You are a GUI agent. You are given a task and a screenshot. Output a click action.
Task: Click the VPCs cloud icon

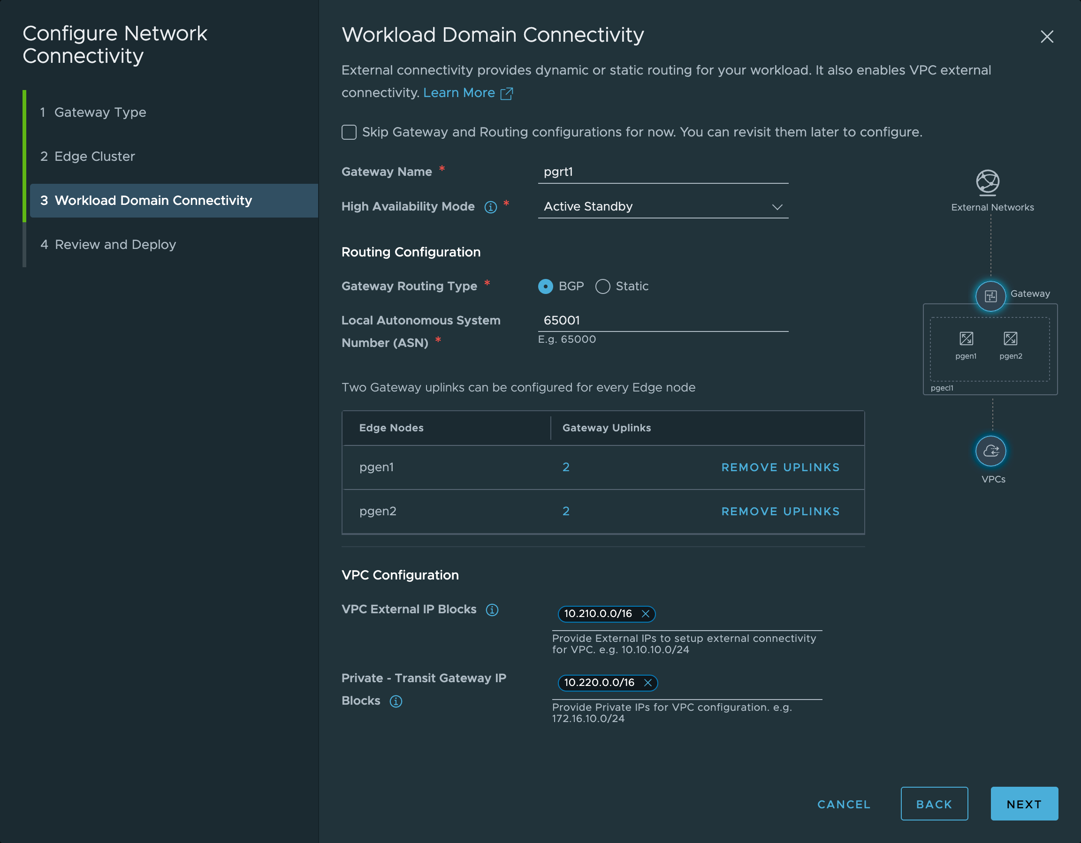click(990, 451)
